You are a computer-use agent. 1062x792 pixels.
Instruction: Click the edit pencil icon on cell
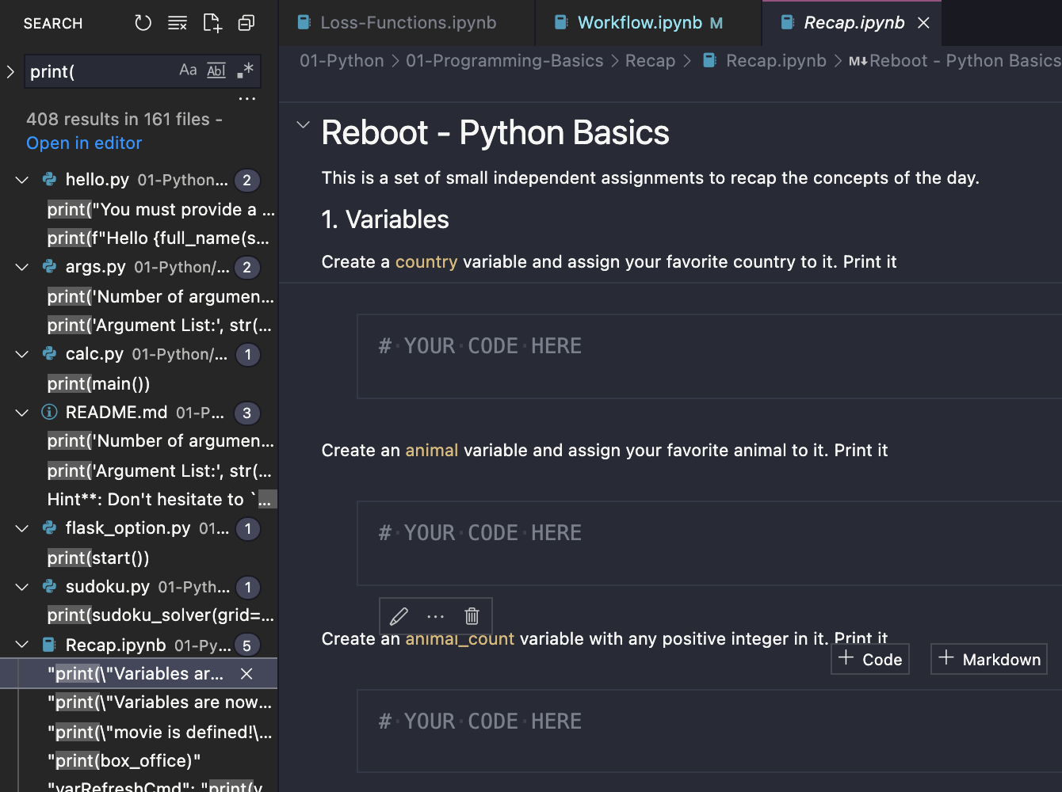click(399, 615)
